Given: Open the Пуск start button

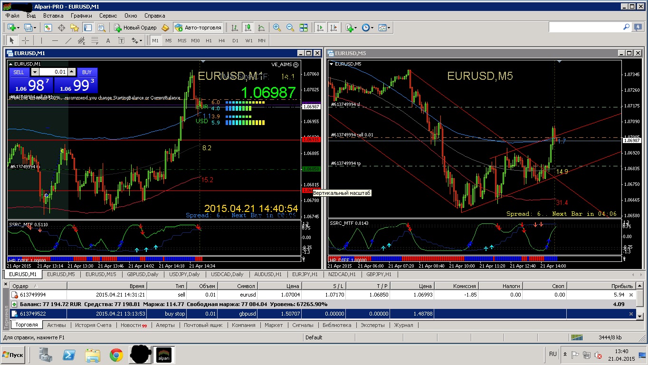Looking at the screenshot, I should point(13,355).
